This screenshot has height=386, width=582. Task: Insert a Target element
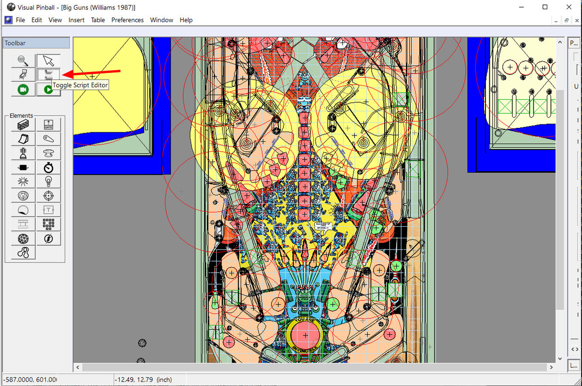[49, 196]
